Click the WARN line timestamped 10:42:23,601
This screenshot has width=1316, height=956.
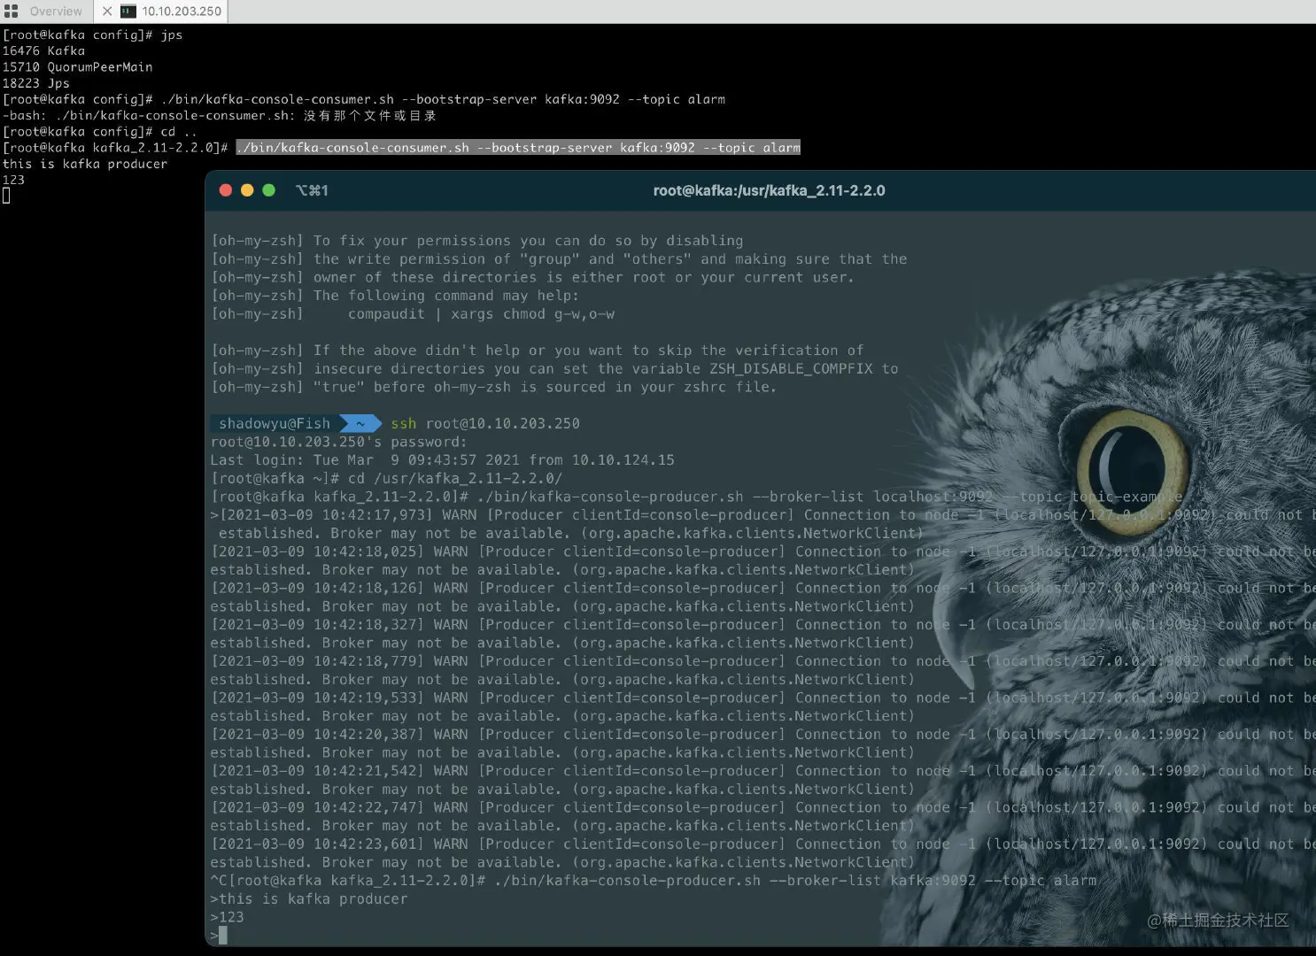pos(763,844)
